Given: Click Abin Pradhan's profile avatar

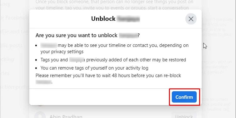Looking at the screenshot, I should [40, 116].
